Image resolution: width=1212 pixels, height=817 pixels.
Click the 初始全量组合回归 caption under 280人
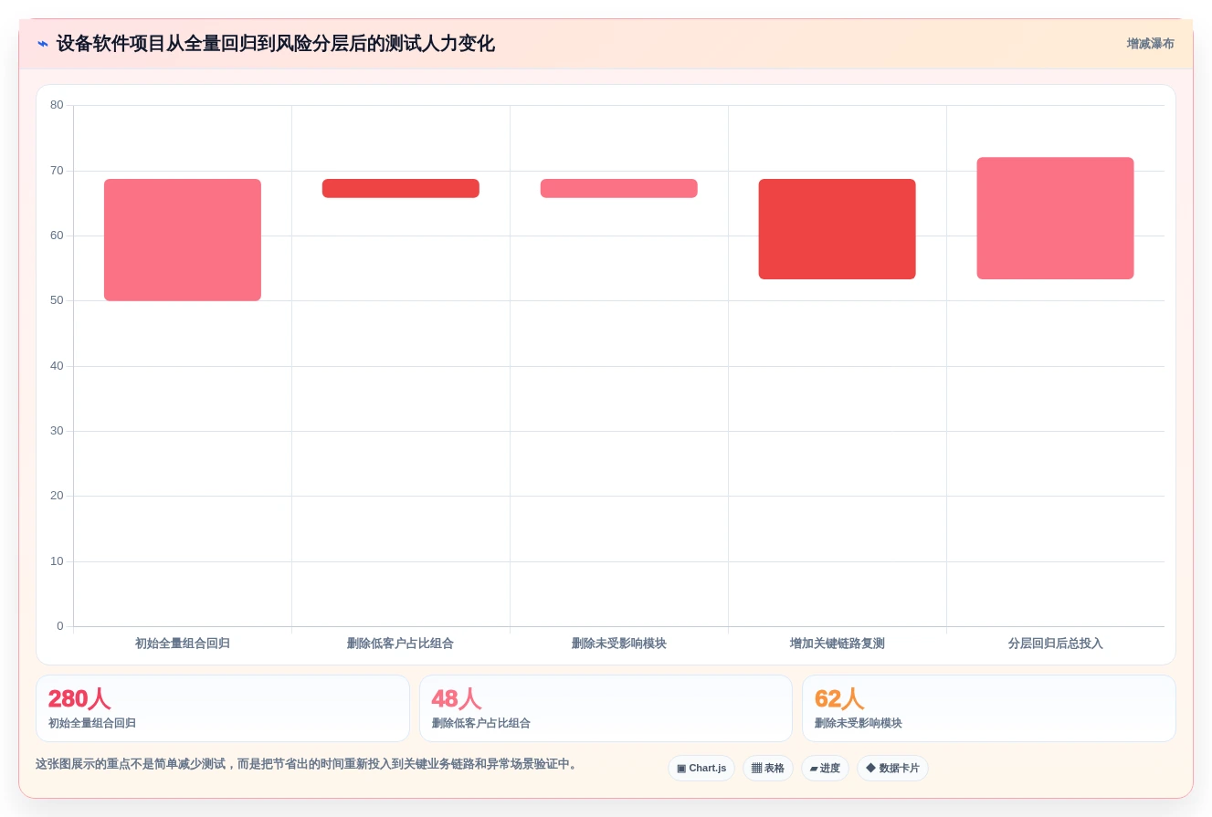[92, 723]
